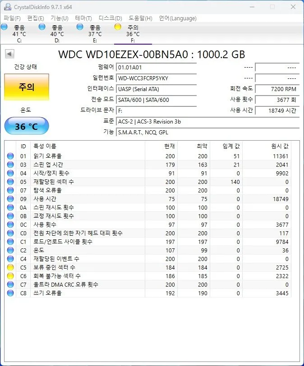304x366 pixels.
Task: Select the row named 읽기 오류율
Action: click(148, 156)
